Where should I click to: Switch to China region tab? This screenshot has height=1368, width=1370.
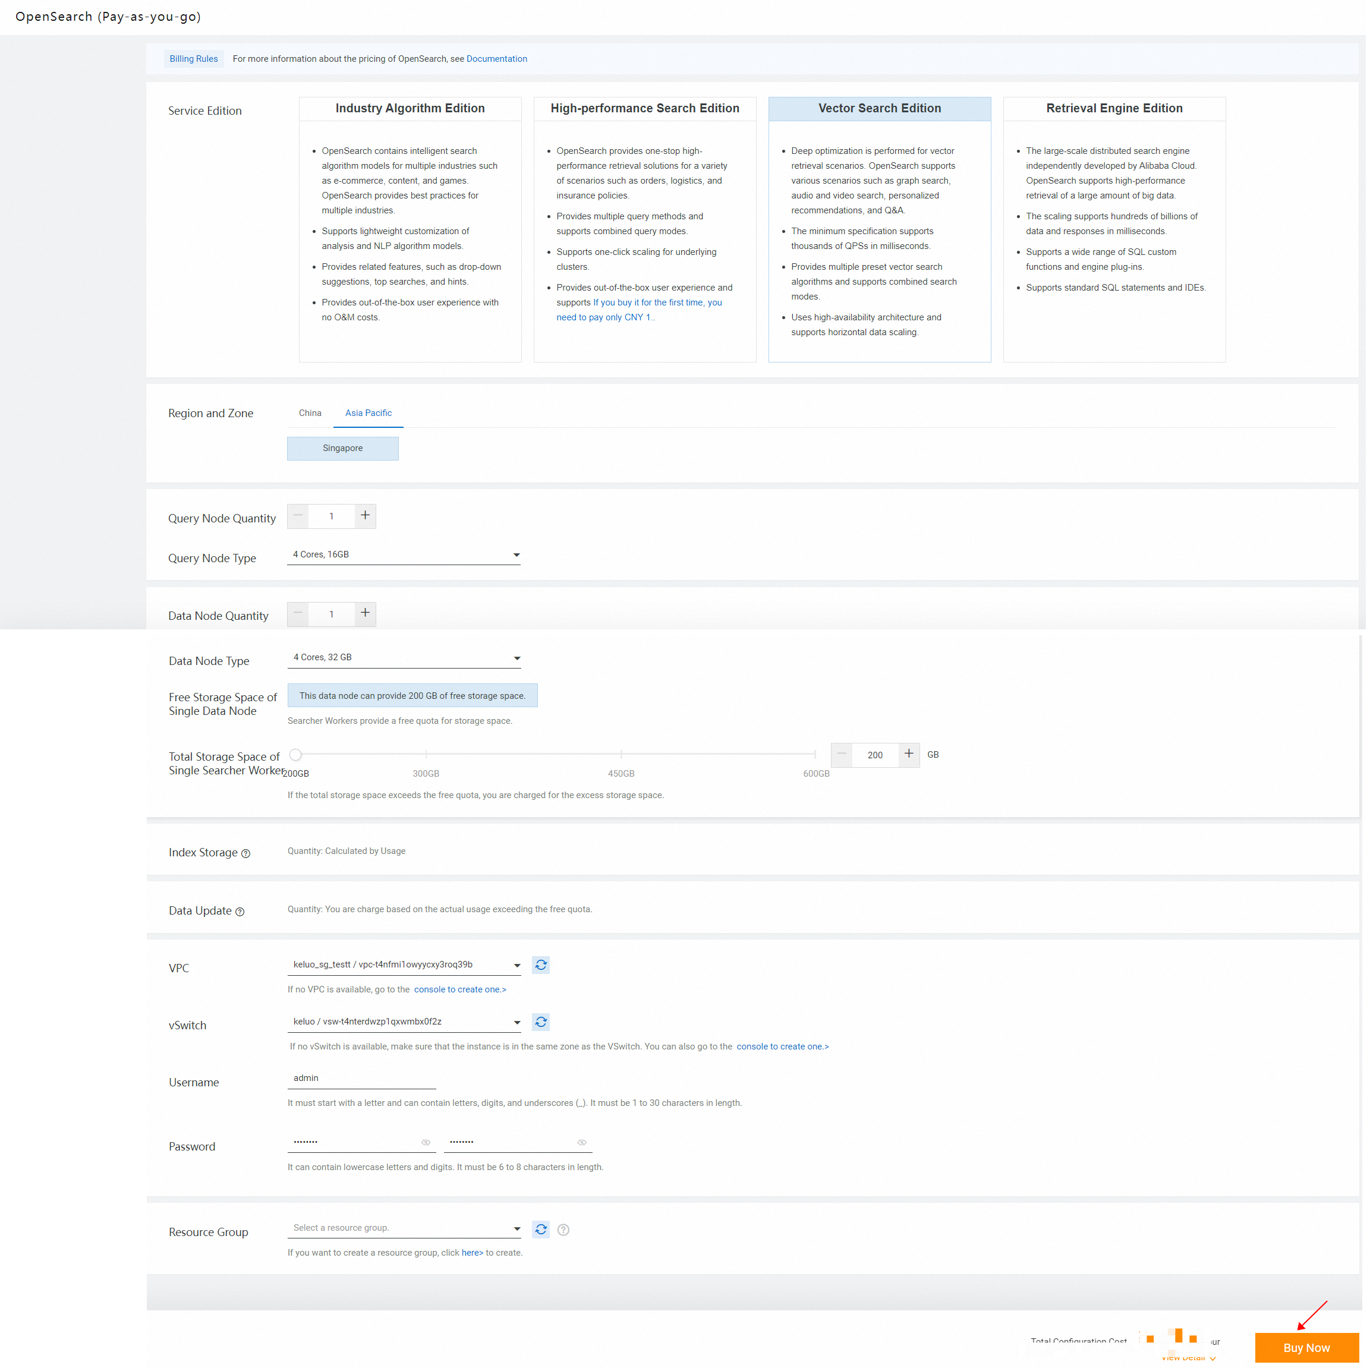coord(310,413)
